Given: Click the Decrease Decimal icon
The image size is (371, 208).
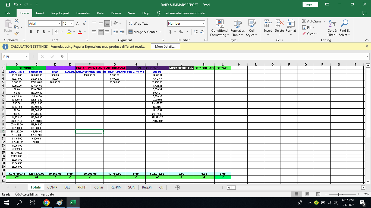Looking at the screenshot, I should 202,32.
